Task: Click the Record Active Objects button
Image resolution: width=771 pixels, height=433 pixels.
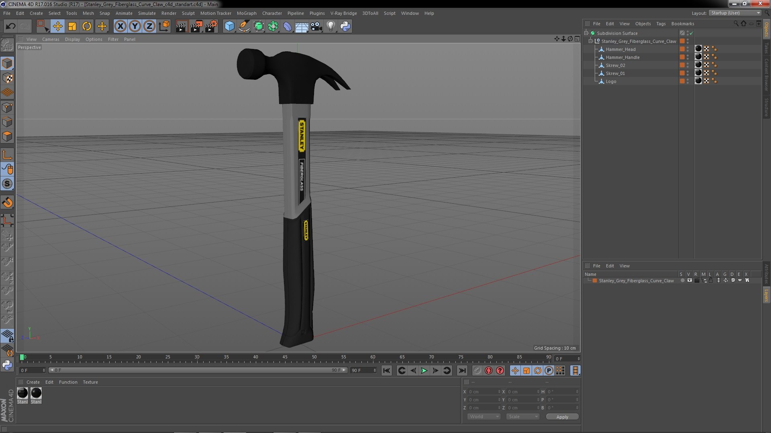Action: (x=477, y=371)
